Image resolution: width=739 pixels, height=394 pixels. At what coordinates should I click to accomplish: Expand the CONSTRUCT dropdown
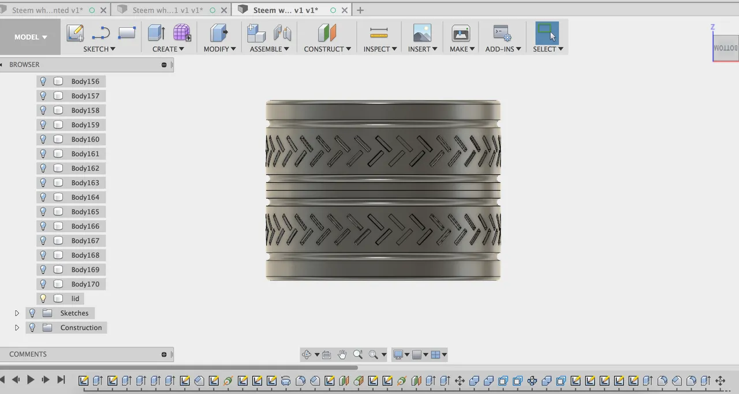[x=328, y=49]
